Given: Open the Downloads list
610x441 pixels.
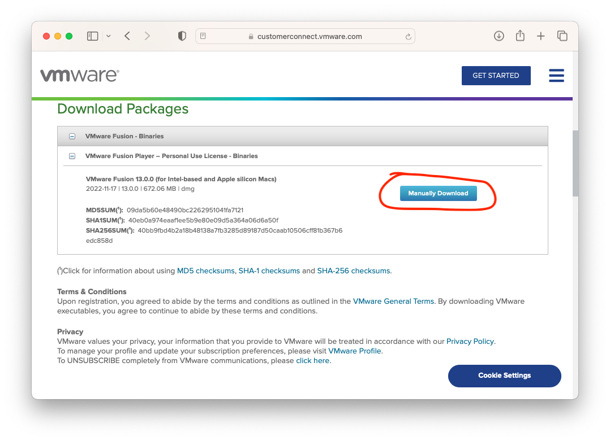Looking at the screenshot, I should pos(499,36).
